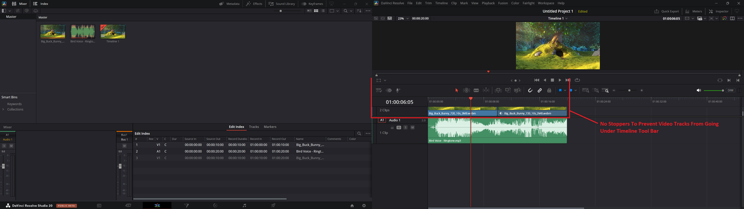744x209 pixels.
Task: Open the Inspector panel
Action: pyautogui.click(x=719, y=11)
